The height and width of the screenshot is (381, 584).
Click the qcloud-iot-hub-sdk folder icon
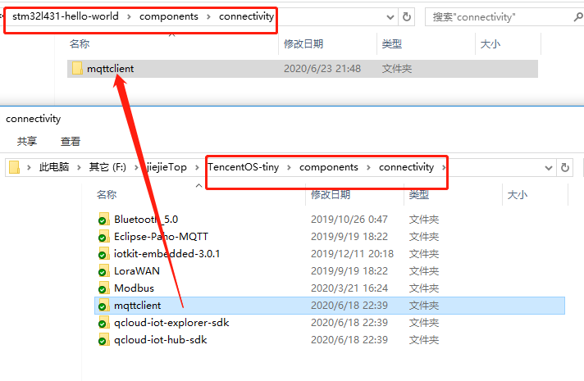pyautogui.click(x=103, y=340)
